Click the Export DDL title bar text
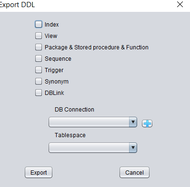Image resolution: width=190 pixels, height=187 pixels. pos(17,5)
